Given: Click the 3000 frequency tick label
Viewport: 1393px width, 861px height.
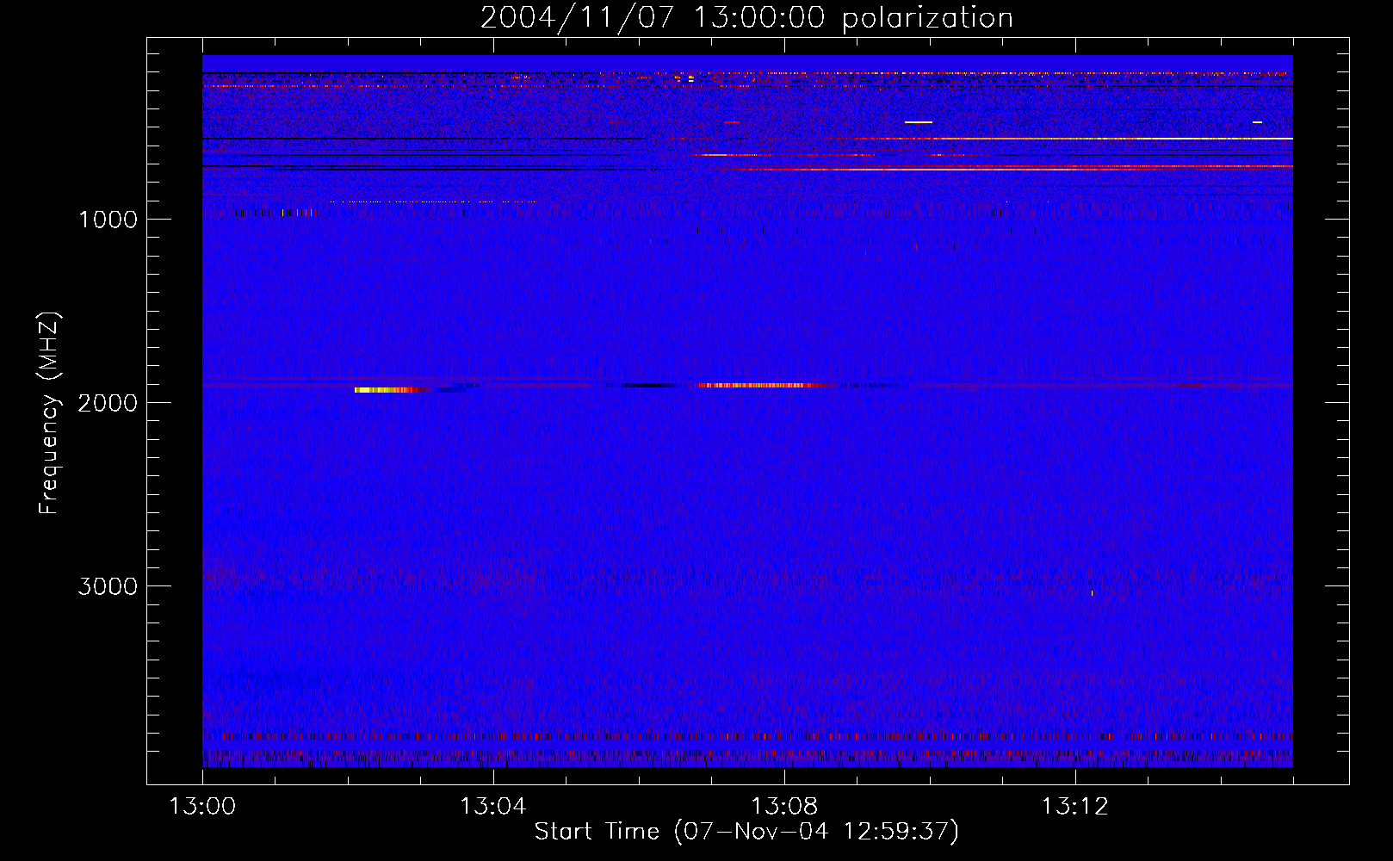Looking at the screenshot, I should [x=108, y=585].
